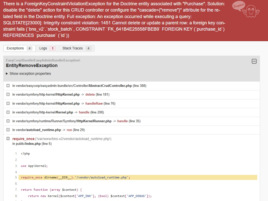The image size is (268, 201).
Task: Expand the HttpKernel delete trace plus icon
Action: tap(8, 95)
